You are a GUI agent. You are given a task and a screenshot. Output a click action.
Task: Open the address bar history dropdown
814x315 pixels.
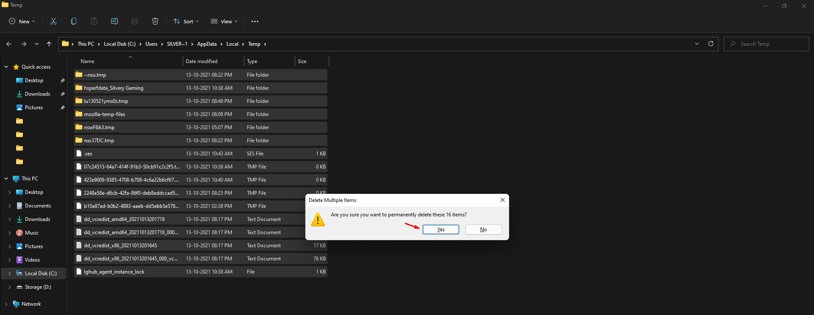[x=697, y=44]
